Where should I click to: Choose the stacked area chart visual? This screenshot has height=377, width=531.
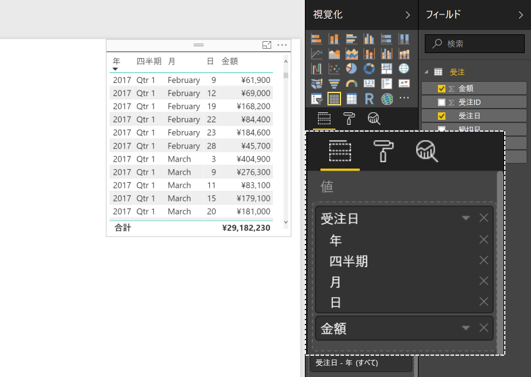pyautogui.click(x=352, y=54)
